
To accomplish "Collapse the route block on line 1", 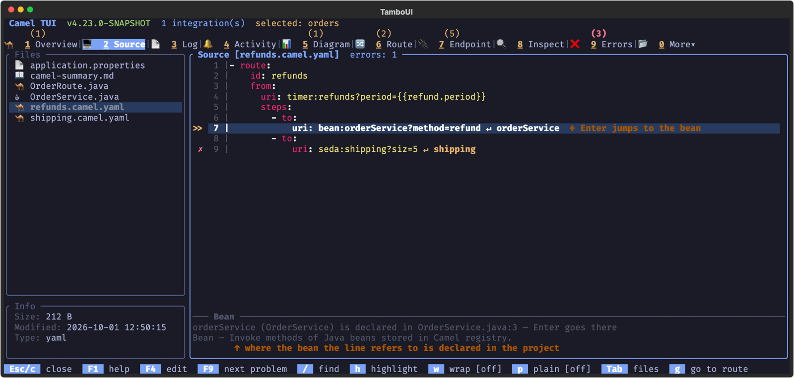I will point(232,65).
